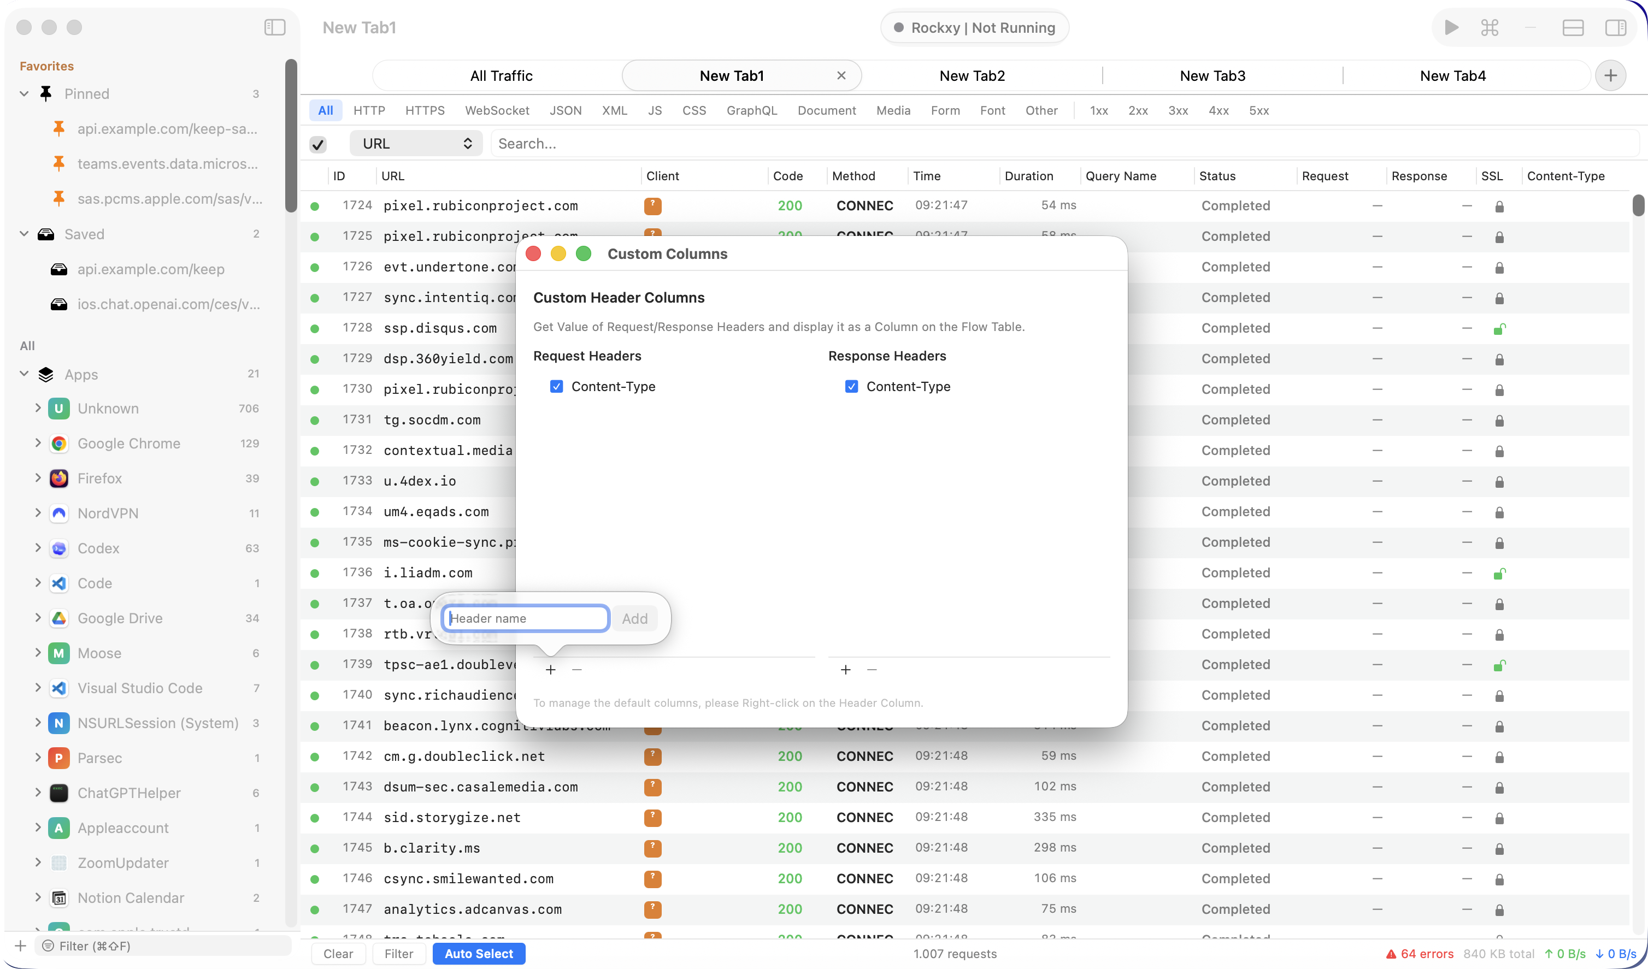Click the Pinned pin icon in Favorites
This screenshot has width=1648, height=969.
coord(46,93)
